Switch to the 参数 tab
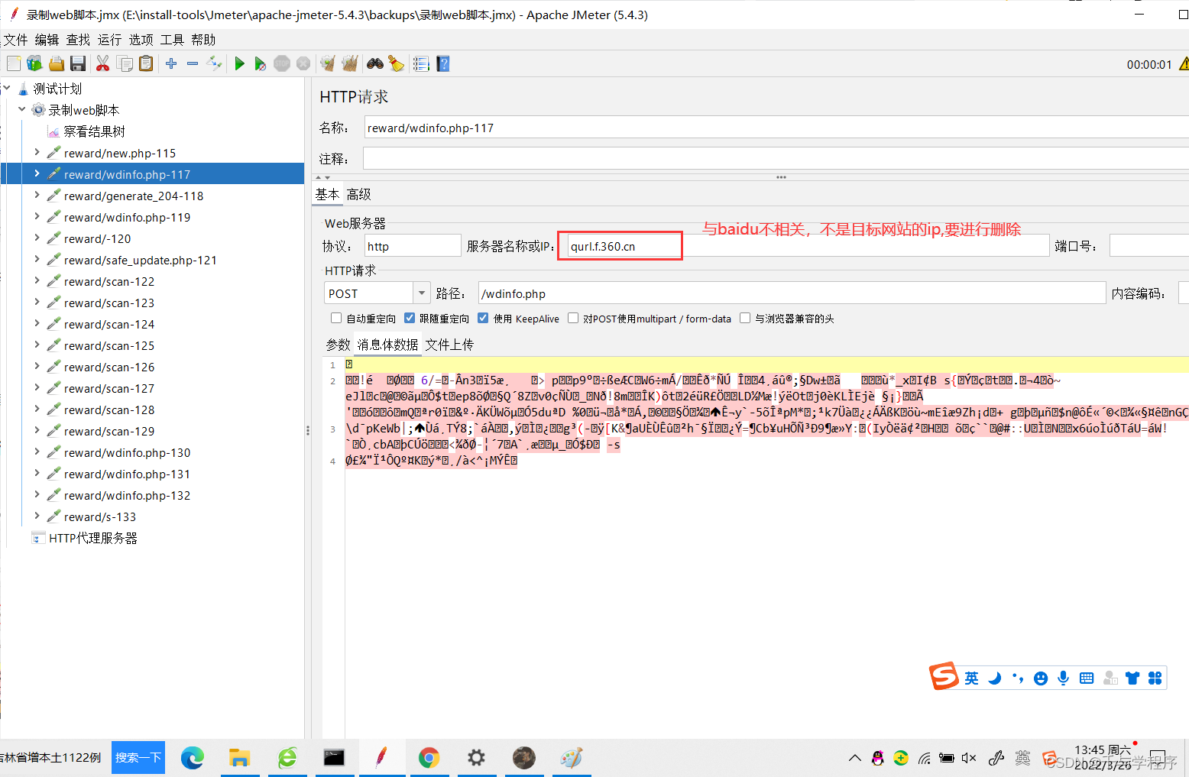This screenshot has height=777, width=1189. coord(339,345)
